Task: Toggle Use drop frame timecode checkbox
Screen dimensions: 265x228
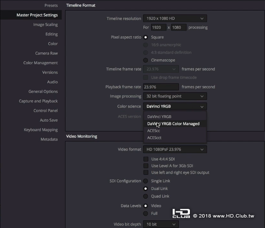Action: point(145,77)
